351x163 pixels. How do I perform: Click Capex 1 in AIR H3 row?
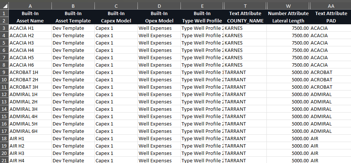116,153
